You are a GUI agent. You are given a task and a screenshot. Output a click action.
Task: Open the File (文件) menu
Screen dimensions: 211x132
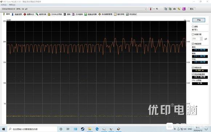click(4, 5)
